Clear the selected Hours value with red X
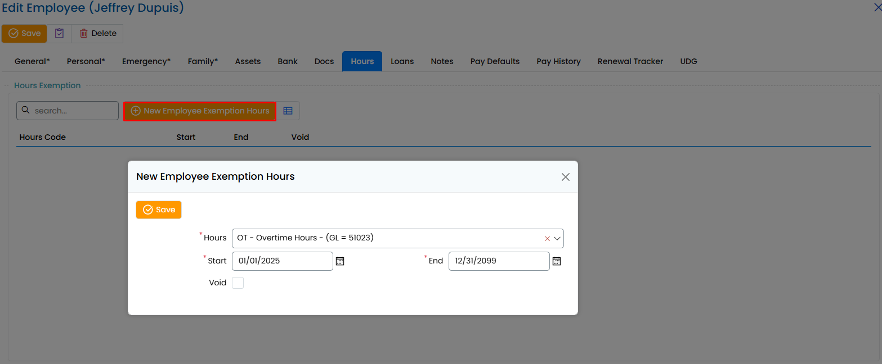Screen dimensions: 882x364 coord(547,239)
